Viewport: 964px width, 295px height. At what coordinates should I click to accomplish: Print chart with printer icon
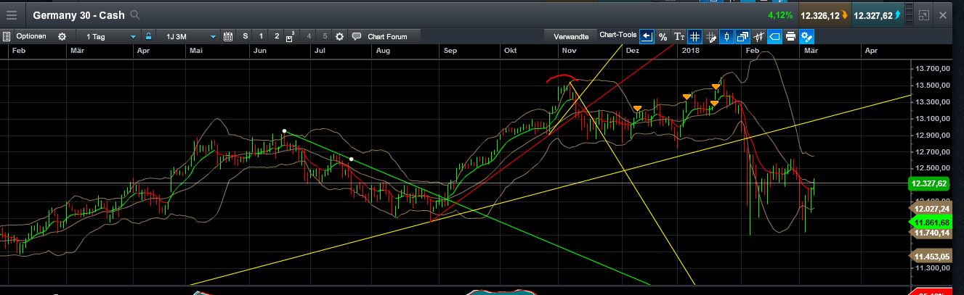(790, 36)
